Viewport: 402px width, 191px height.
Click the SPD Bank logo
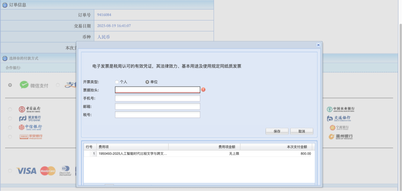(x=30, y=118)
